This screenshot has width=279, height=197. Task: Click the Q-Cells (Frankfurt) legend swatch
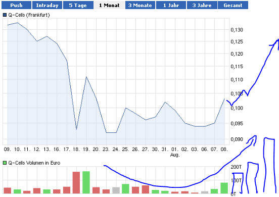tap(5, 15)
